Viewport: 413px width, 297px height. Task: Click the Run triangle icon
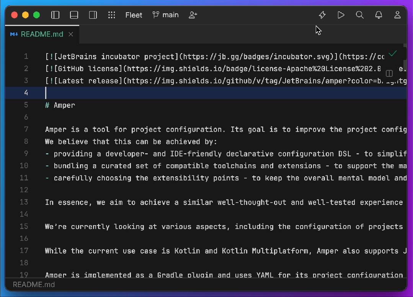pos(341,15)
